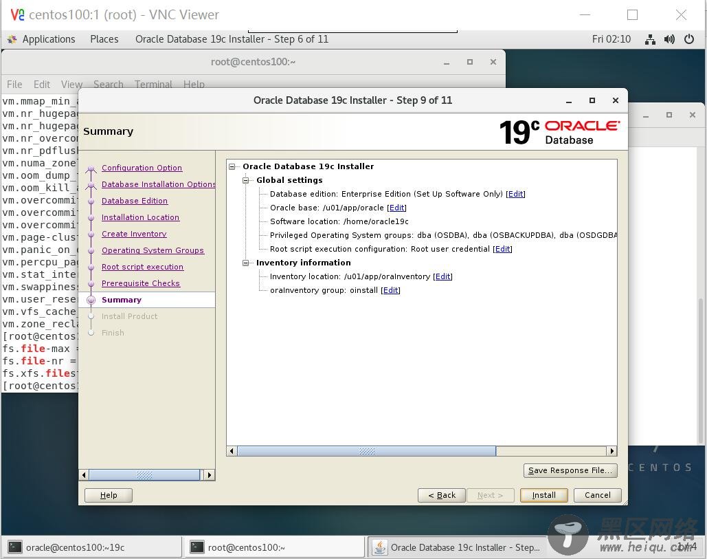Viewport: 707px width, 559px height.
Task: Click Java icon of Oracle Installer taskbar entry
Action: coord(380,547)
